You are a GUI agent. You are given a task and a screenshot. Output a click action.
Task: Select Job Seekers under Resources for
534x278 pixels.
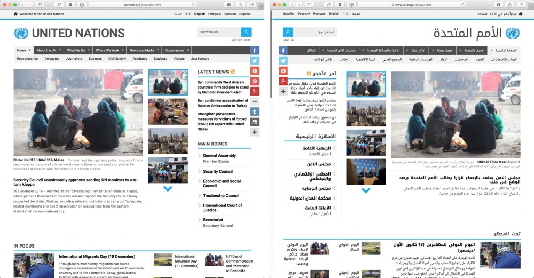(200, 59)
